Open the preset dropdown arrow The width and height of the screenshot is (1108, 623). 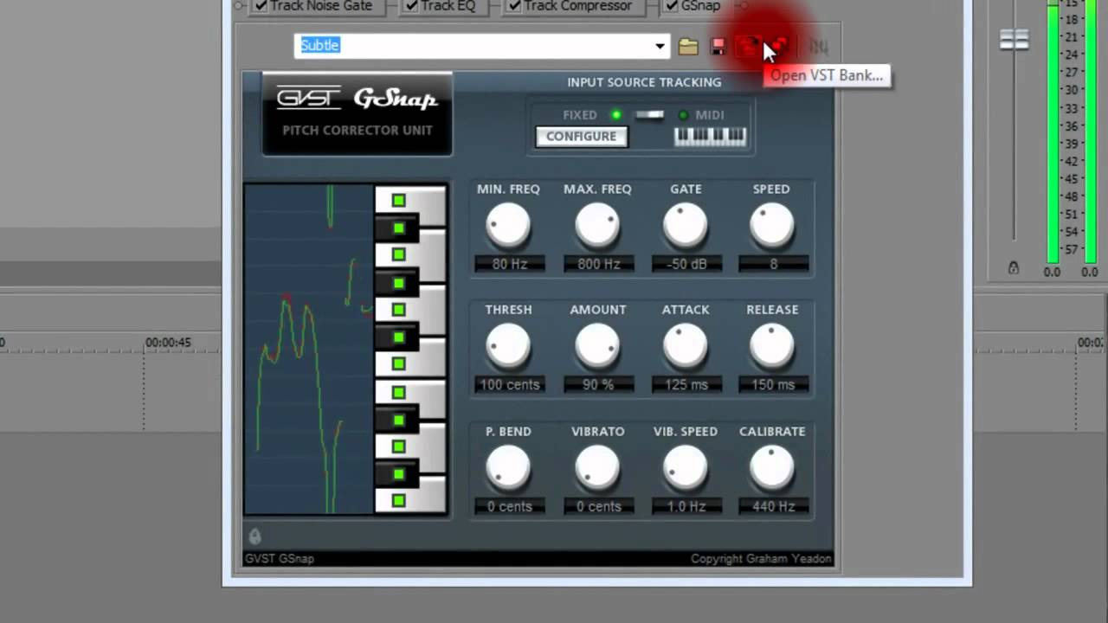point(660,46)
